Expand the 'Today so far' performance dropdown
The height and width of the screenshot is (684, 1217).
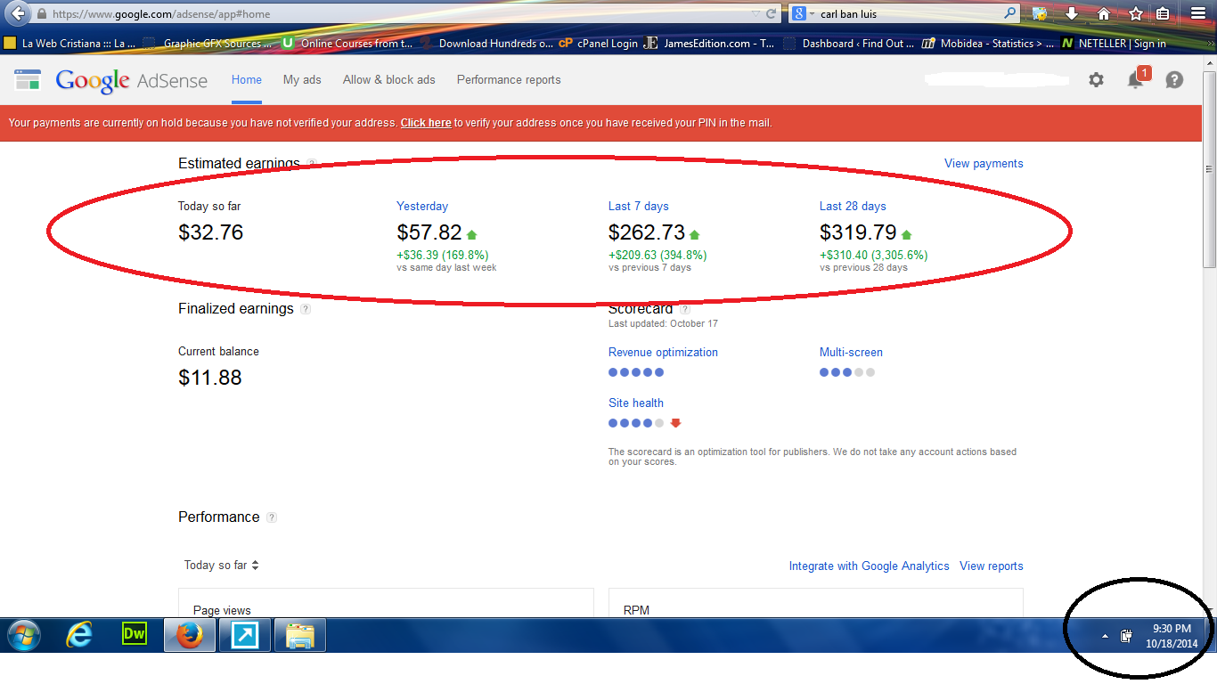pyautogui.click(x=221, y=566)
